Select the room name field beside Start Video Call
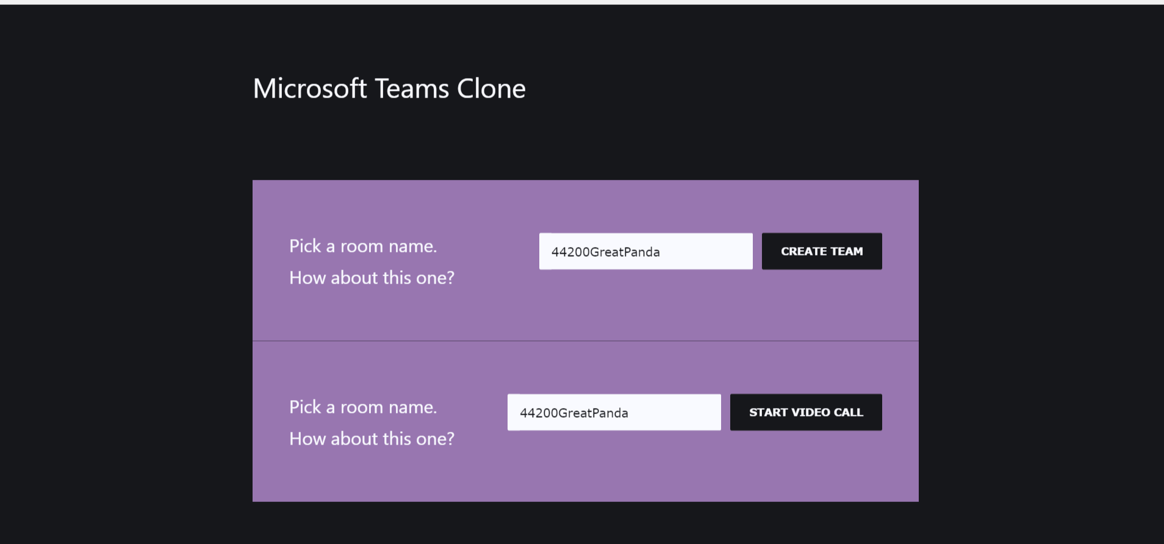The width and height of the screenshot is (1164, 544). (614, 412)
